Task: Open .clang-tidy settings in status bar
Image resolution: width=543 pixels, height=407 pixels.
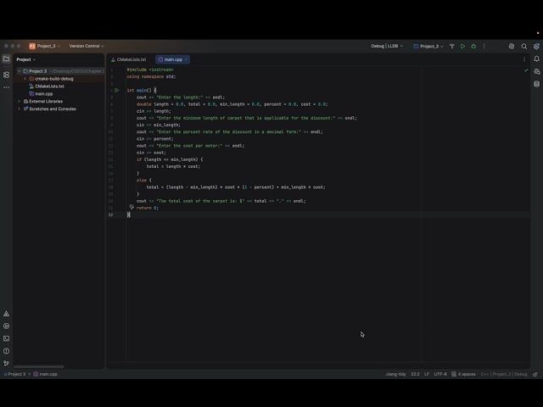Action: 395,374
